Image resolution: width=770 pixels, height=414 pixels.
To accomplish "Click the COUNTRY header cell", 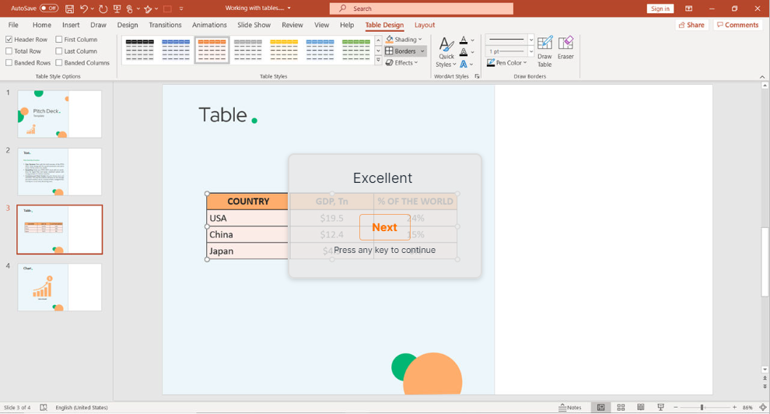I will [247, 202].
